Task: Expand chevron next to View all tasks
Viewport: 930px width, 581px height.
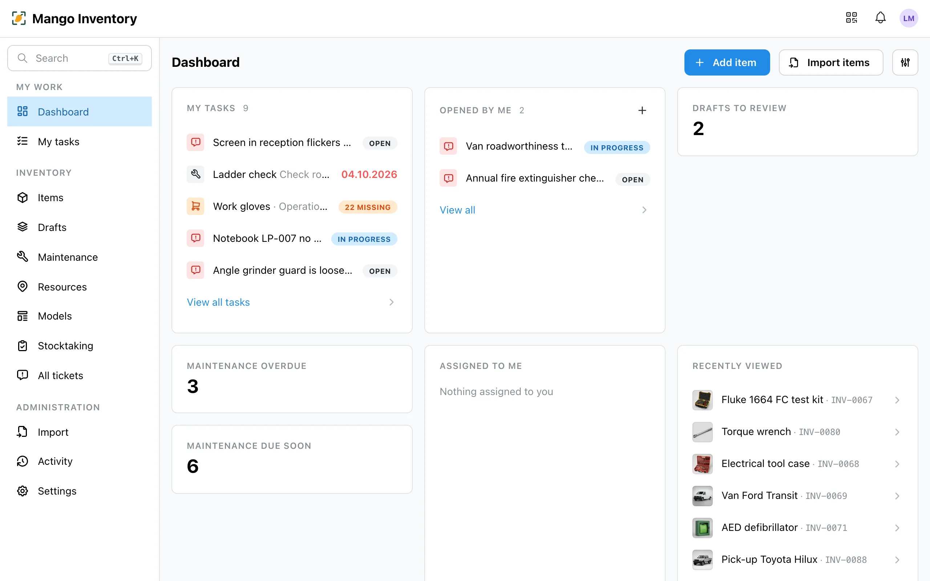Action: (x=391, y=302)
